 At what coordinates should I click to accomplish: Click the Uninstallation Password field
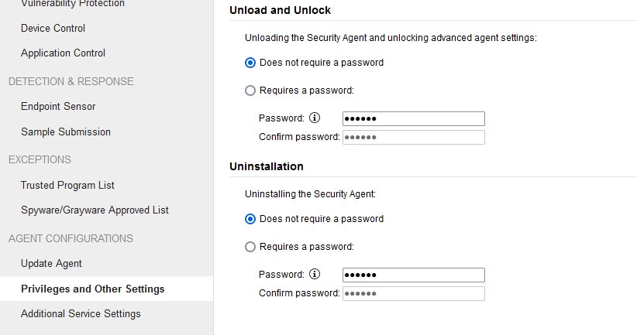414,275
